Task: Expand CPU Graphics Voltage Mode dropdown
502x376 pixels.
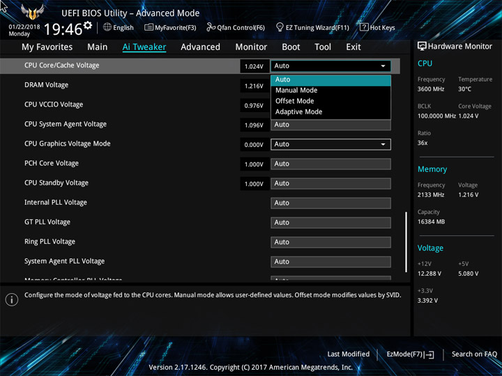Action: 330,144
